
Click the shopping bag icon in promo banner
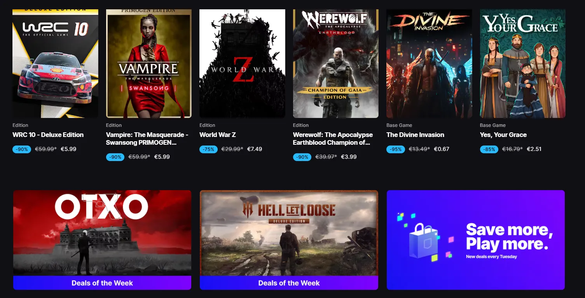pyautogui.click(x=423, y=240)
